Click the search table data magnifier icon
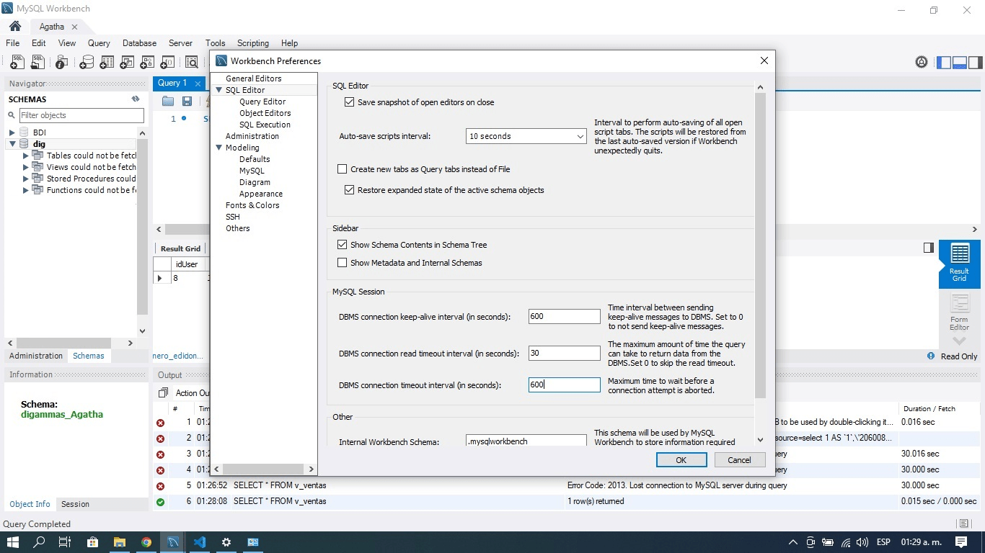Image resolution: width=985 pixels, height=553 pixels. coord(192,62)
